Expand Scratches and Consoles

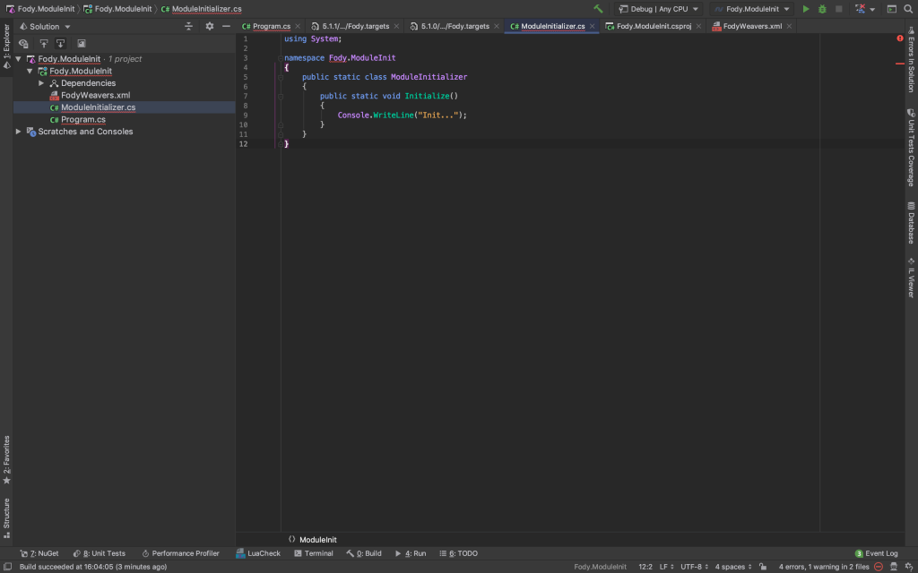(18, 132)
